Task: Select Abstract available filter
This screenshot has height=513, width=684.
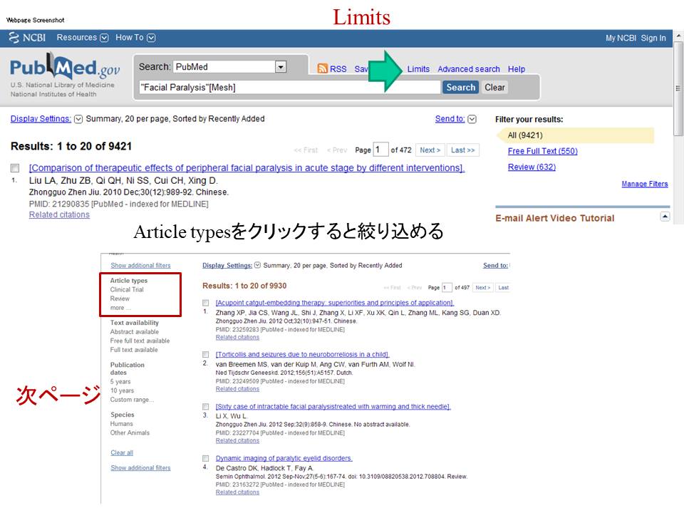Action: (x=135, y=332)
